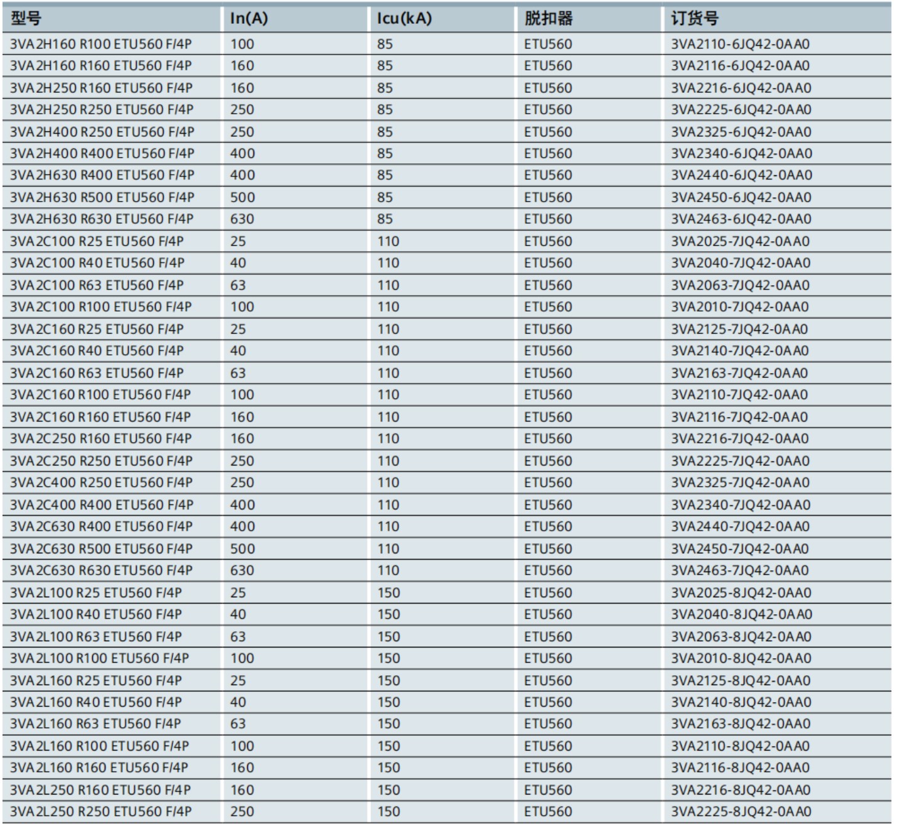Click order number 3VA2463-7JQ42-0AA0
This screenshot has width=900, height=824.
coord(740,570)
